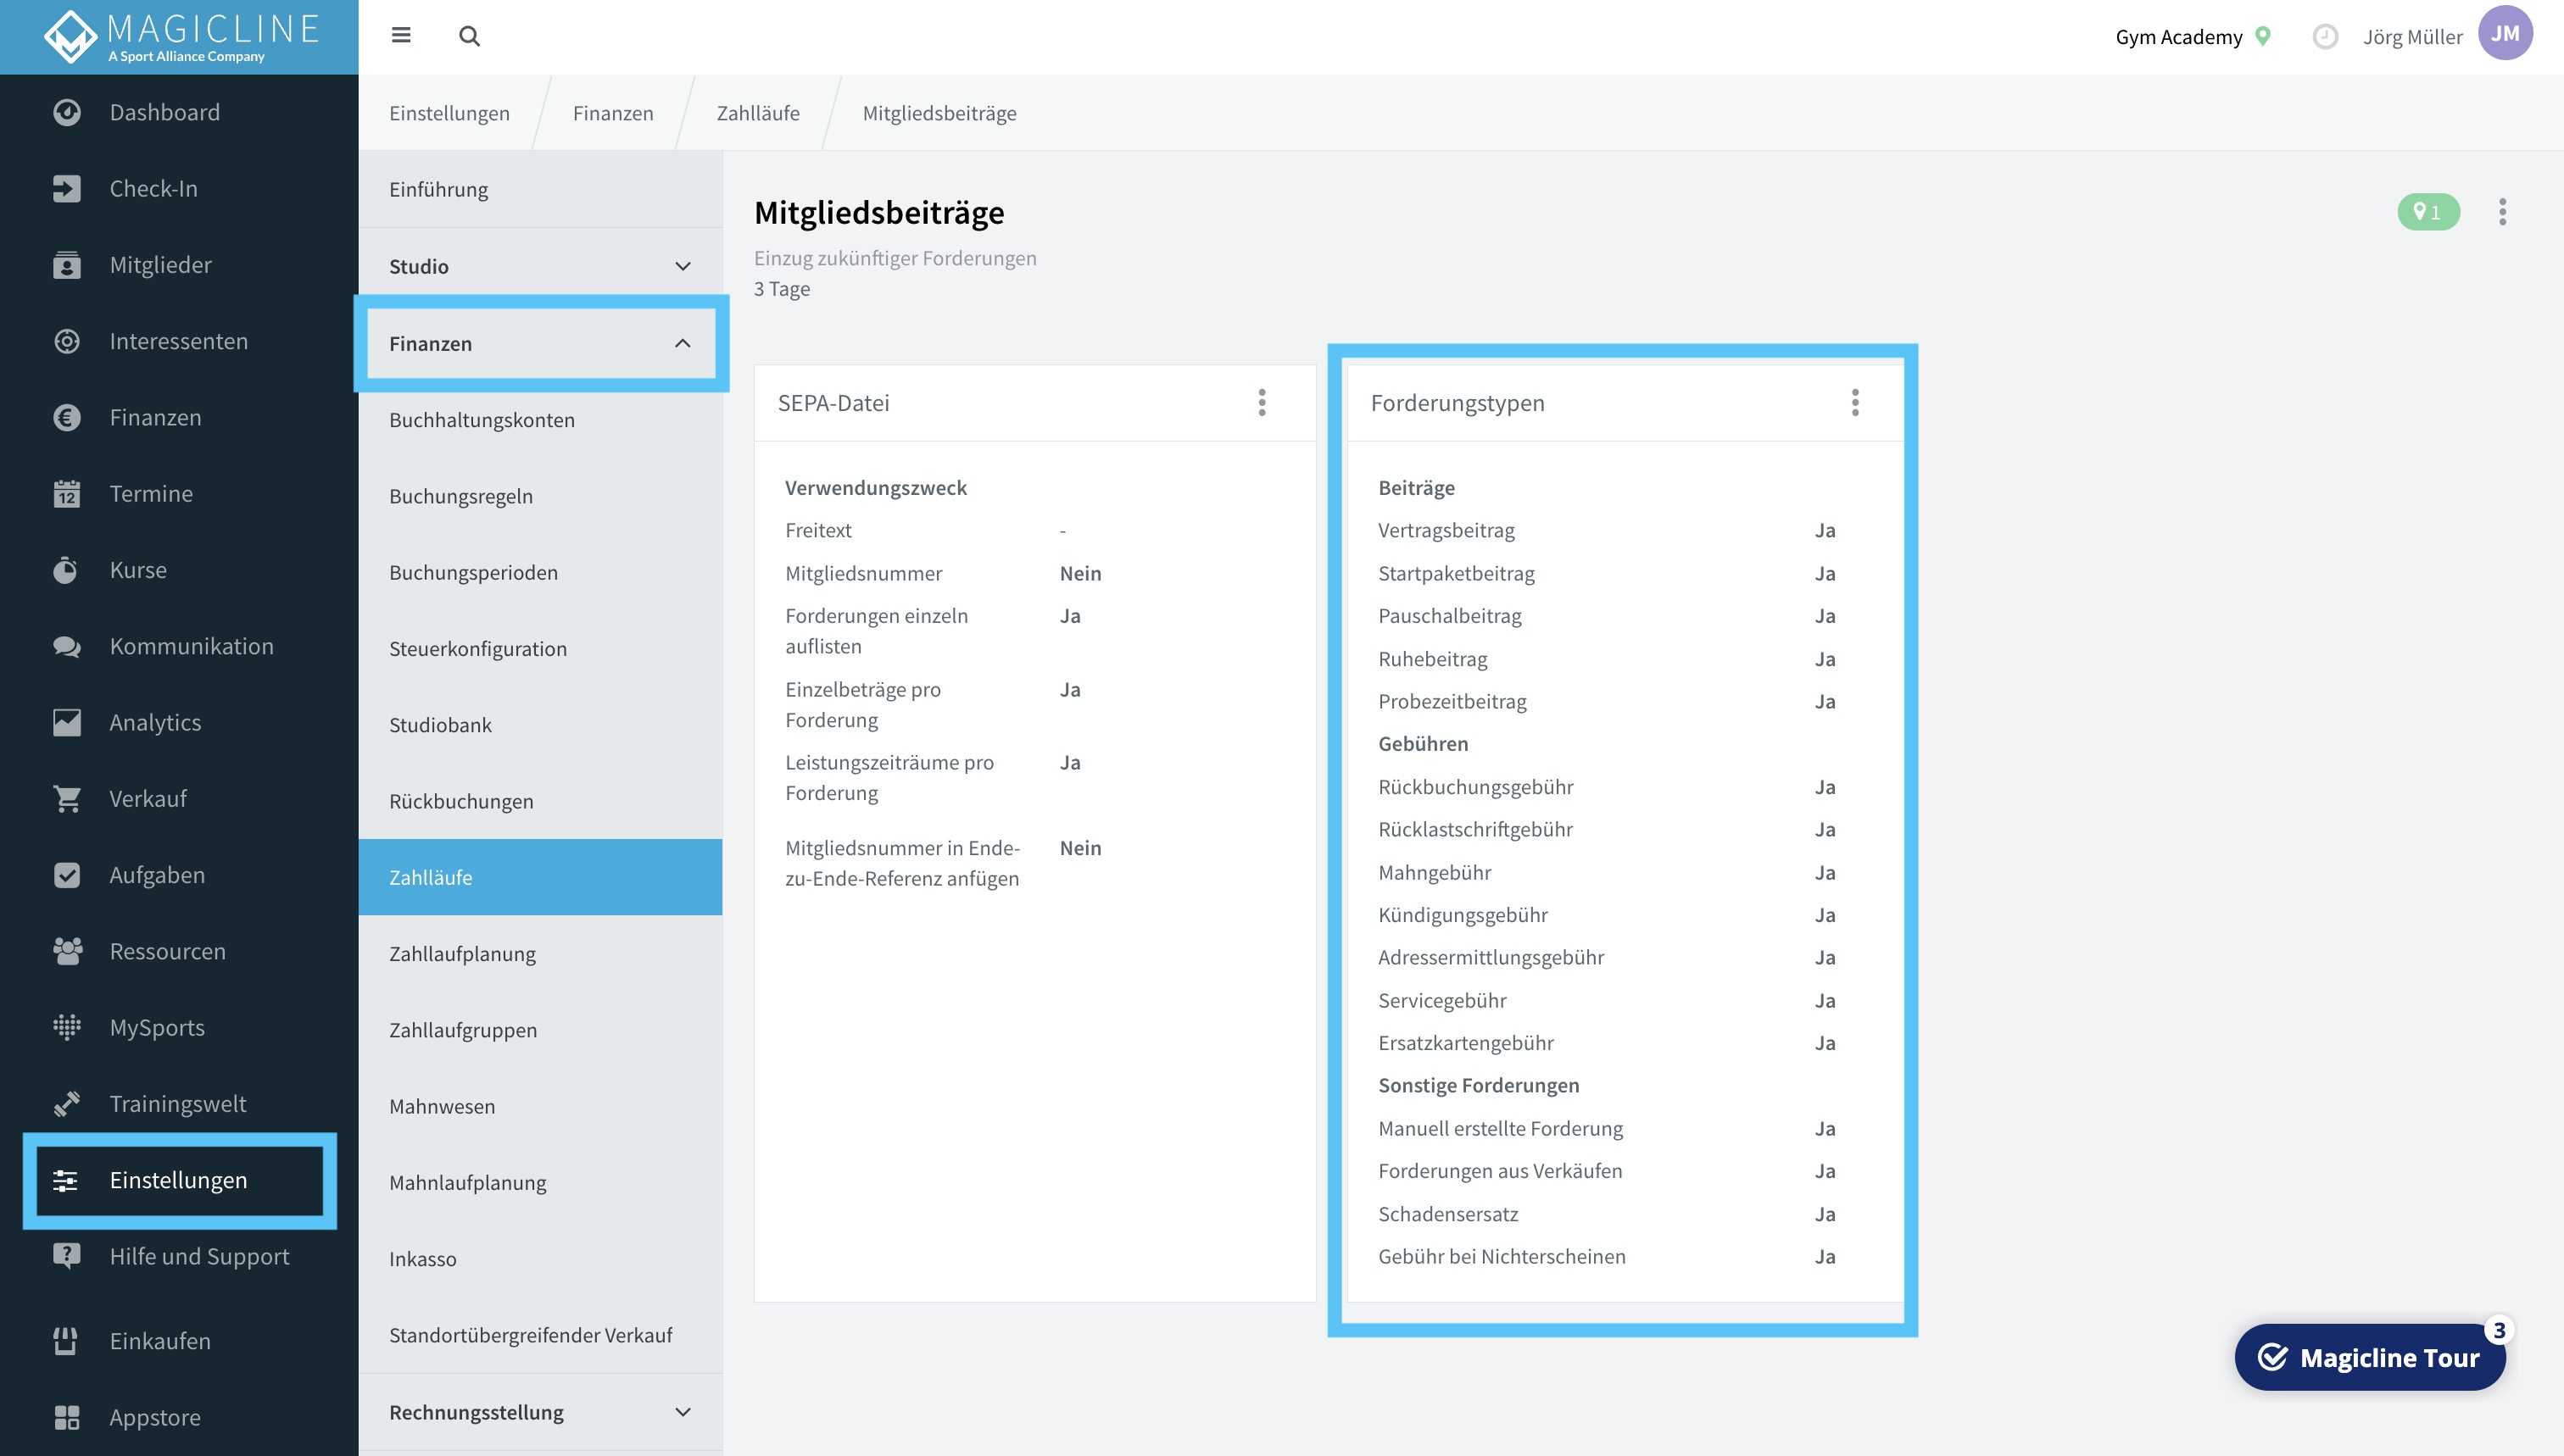This screenshot has height=1456, width=2564.
Task: Open the hamburger menu icon
Action: point(400,36)
